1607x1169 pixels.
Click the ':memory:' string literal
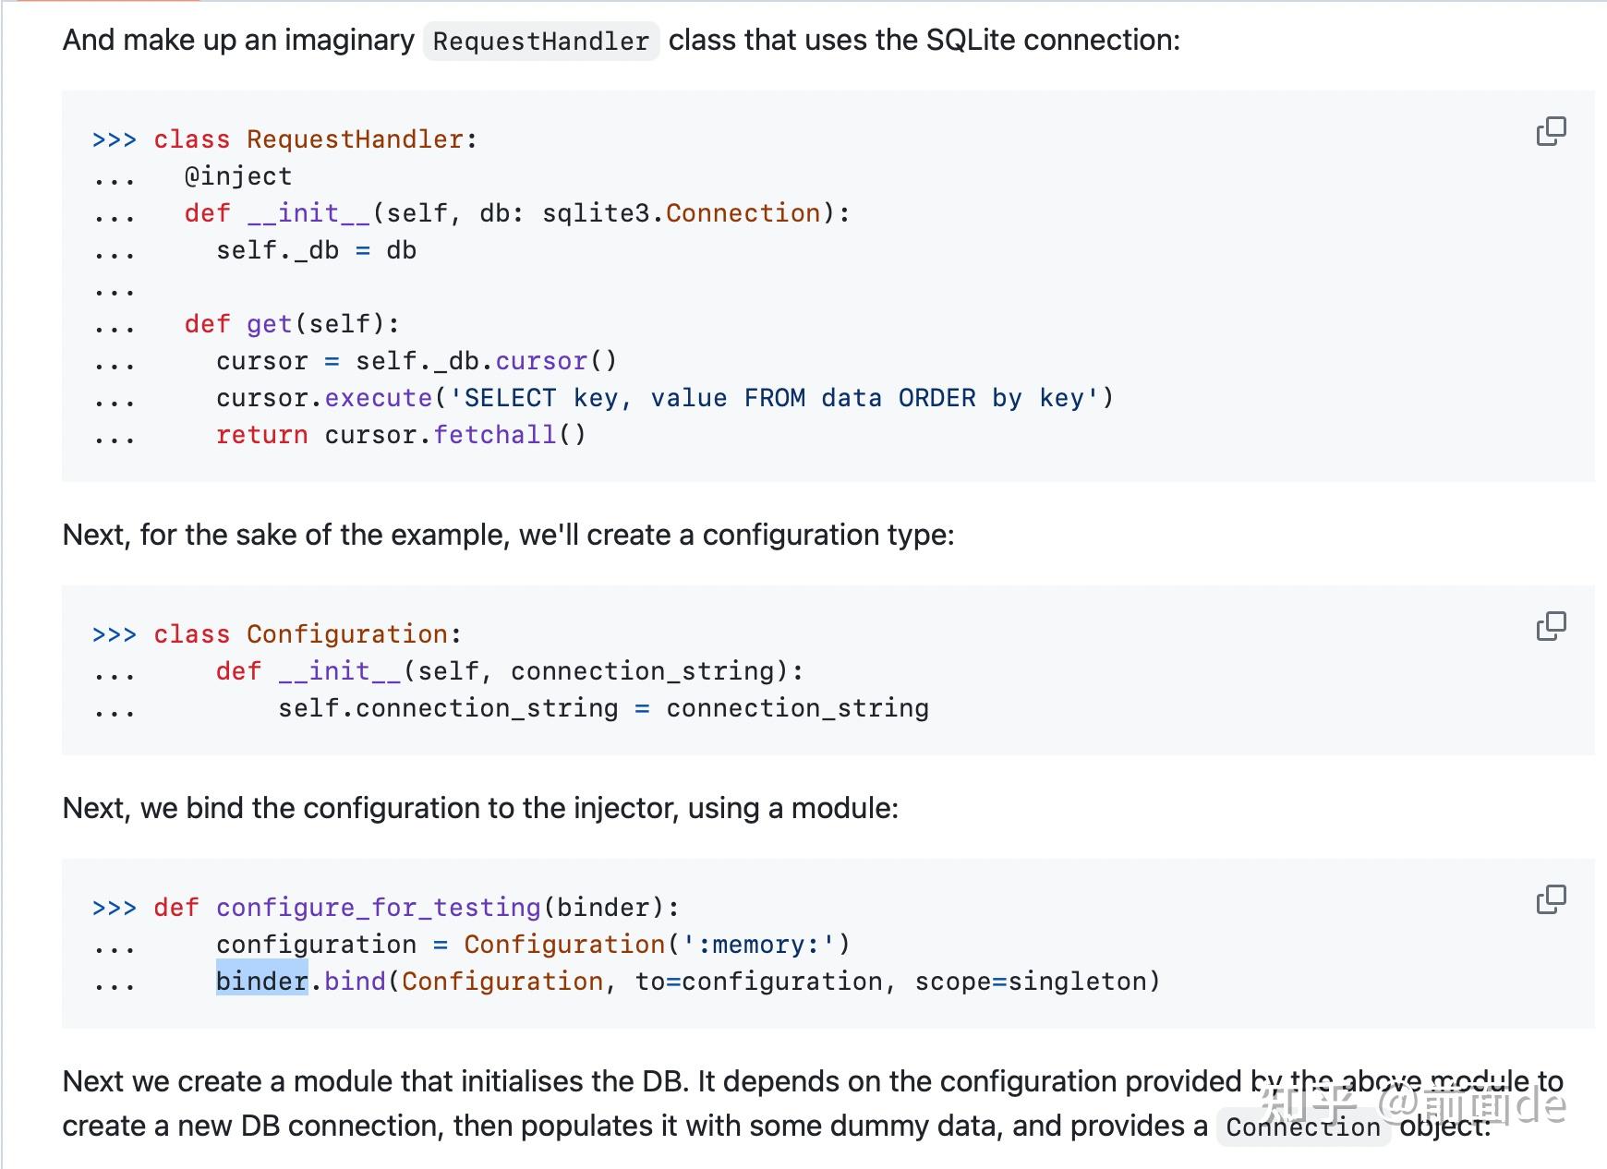click(x=758, y=945)
